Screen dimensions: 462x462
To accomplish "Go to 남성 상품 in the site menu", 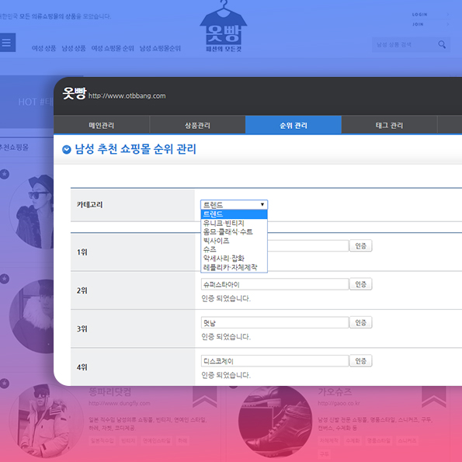I will point(74,48).
